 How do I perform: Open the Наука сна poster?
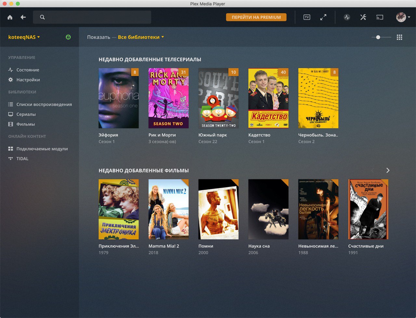tap(268, 209)
